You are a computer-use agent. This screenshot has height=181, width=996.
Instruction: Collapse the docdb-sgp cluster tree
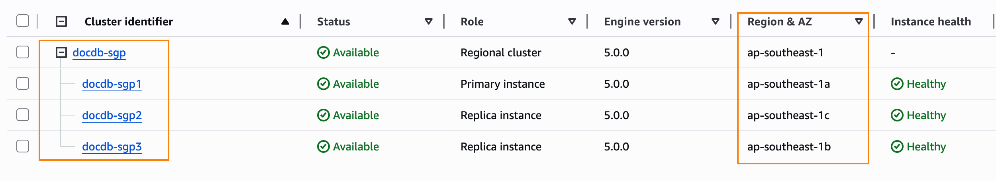point(61,52)
